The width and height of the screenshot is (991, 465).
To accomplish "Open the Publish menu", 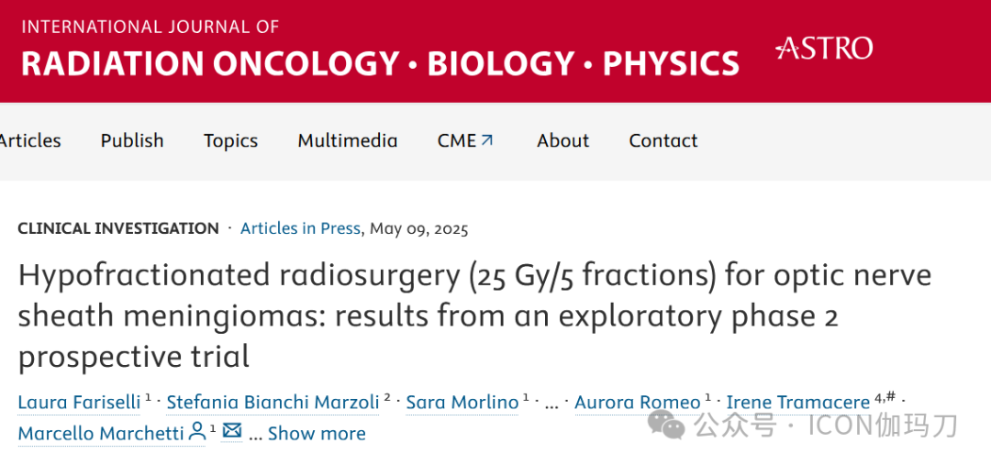I will [132, 140].
